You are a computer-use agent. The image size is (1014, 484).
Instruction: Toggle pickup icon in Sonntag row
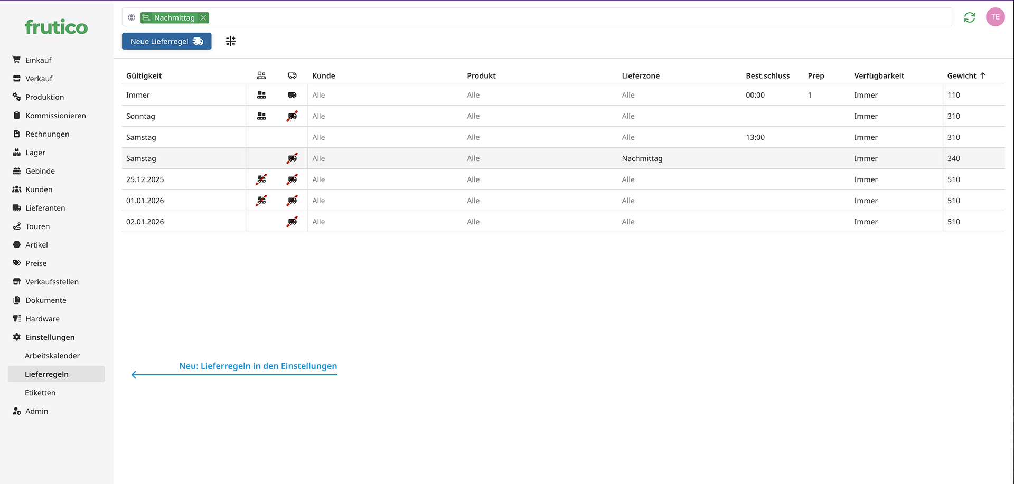[261, 116]
